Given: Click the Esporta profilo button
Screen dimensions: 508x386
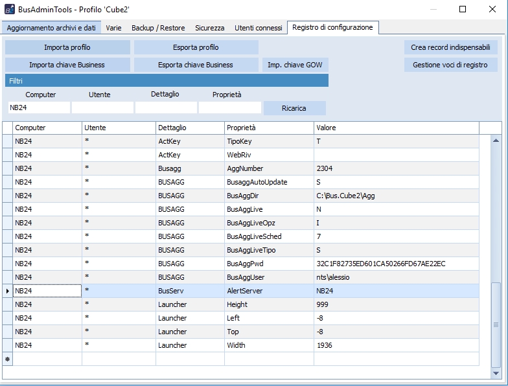Looking at the screenshot, I should tap(196, 47).
